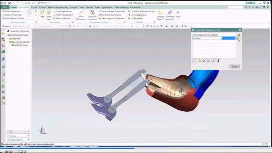The width and height of the screenshot is (272, 153).
Task: Click Show and Hide Constraints
Action: pyautogui.click(x=111, y=11)
